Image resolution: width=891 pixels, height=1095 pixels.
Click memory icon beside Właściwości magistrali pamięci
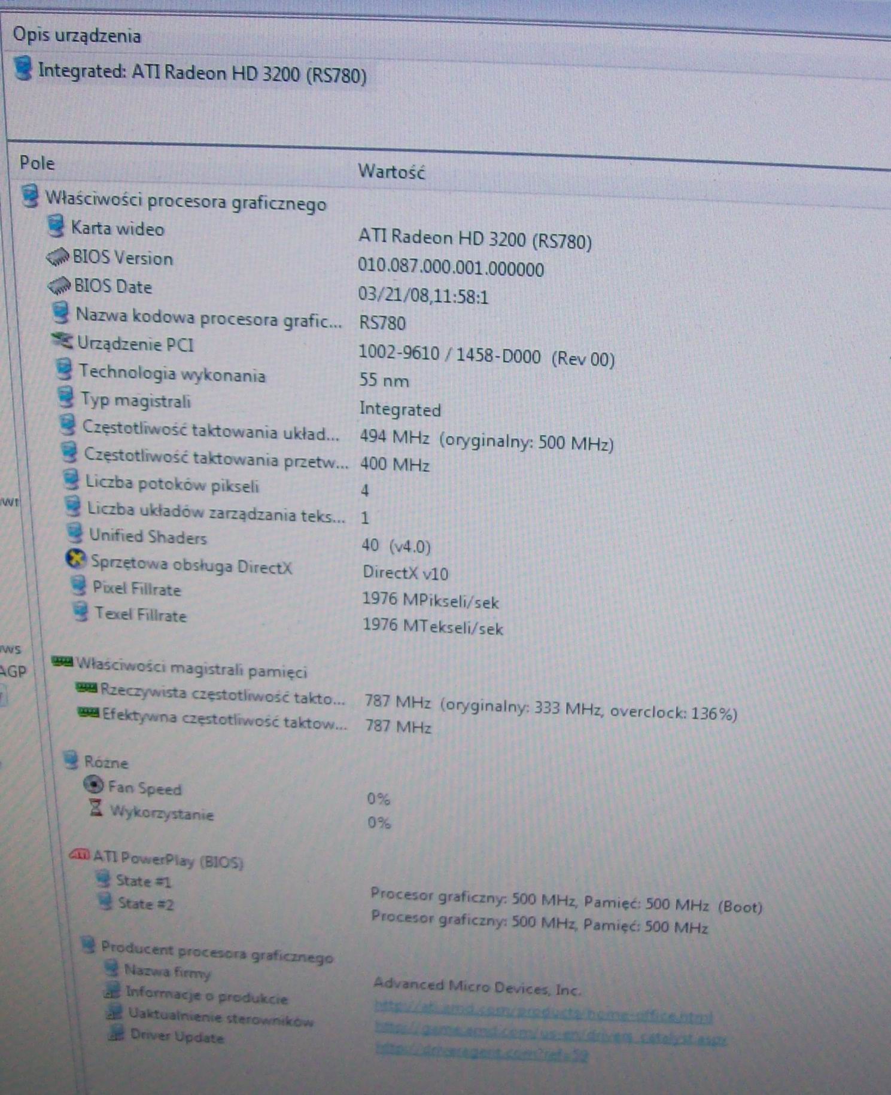[x=62, y=661]
